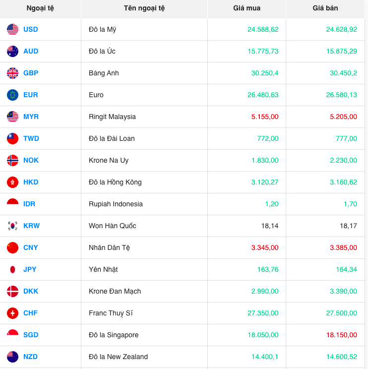
Task: Click the Swiss flag next to CHF
Action: click(13, 313)
